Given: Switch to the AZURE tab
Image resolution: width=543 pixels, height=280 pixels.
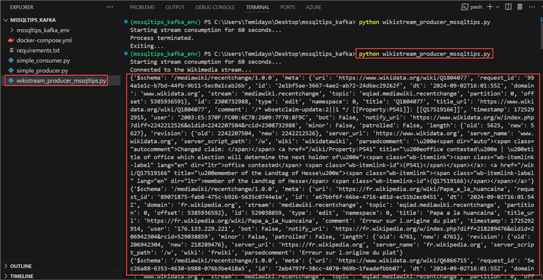Looking at the screenshot, I should click(313, 7).
